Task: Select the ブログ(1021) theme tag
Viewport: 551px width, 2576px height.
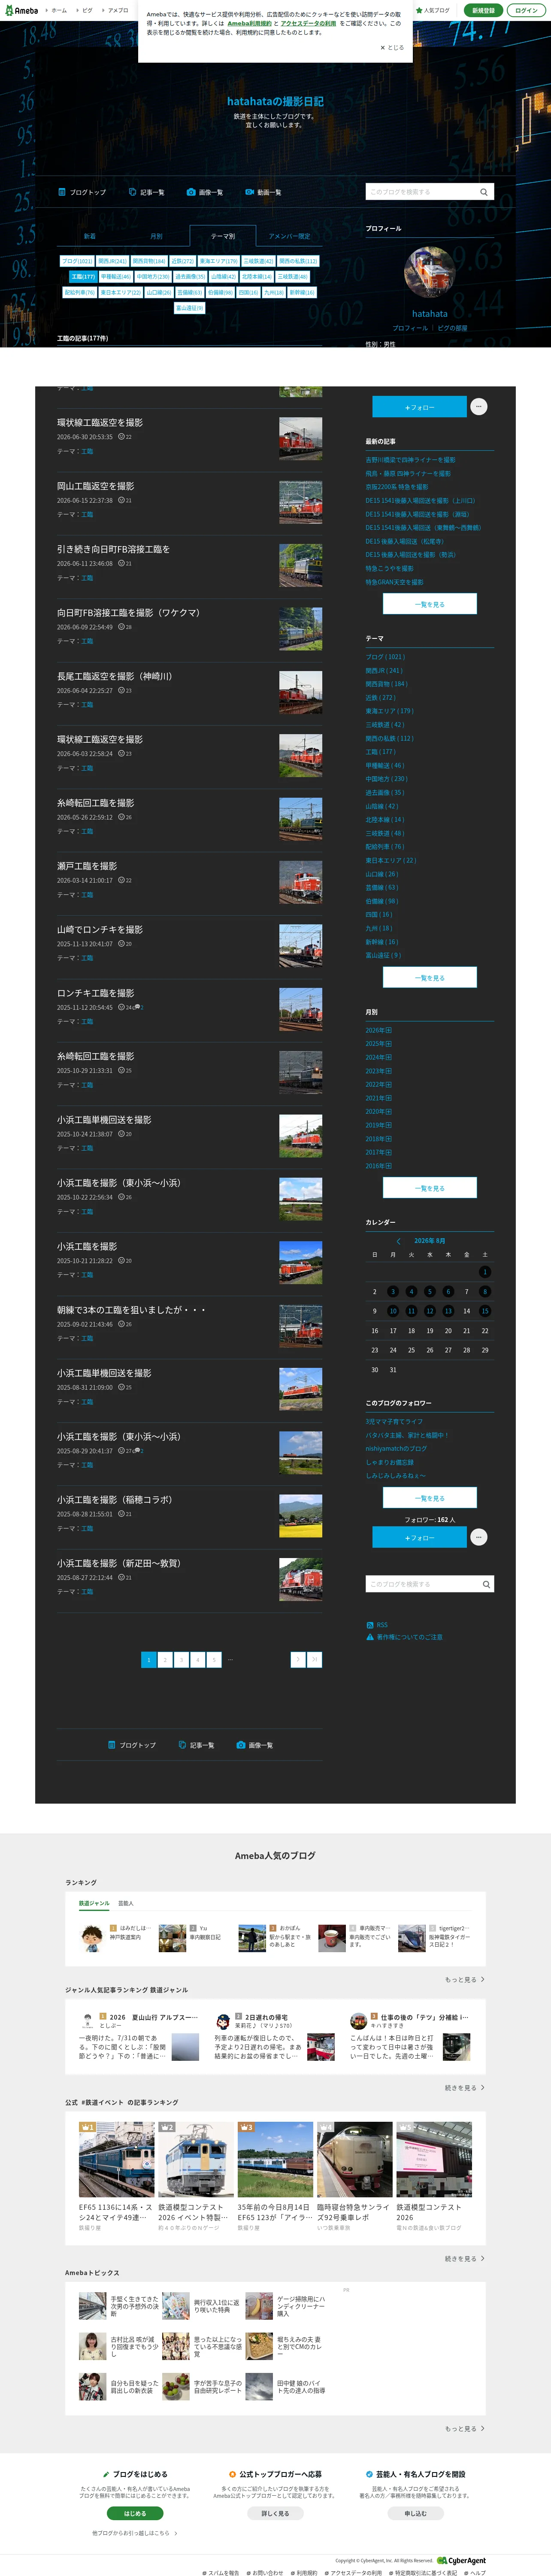Action: coord(77,261)
